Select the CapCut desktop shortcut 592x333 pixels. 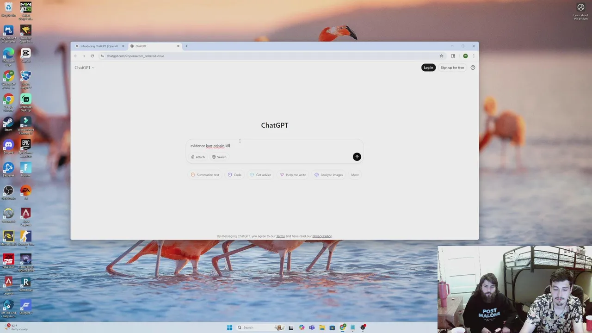point(25,55)
